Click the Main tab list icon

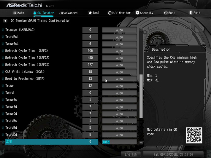coord(15,13)
